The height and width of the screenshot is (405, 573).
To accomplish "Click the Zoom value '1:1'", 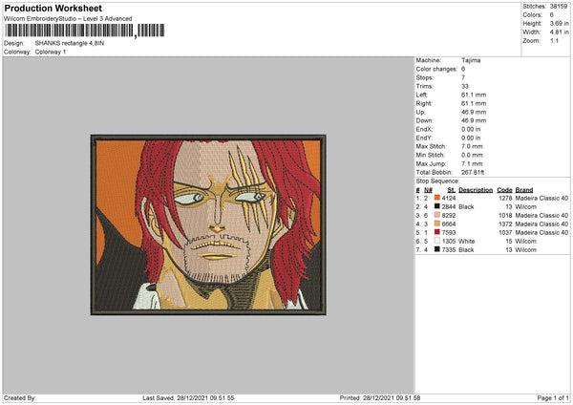I will (x=554, y=40).
